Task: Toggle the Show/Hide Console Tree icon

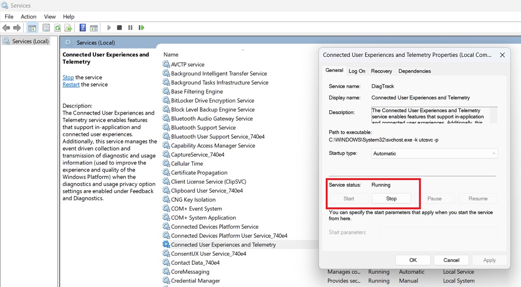Action: point(32,27)
